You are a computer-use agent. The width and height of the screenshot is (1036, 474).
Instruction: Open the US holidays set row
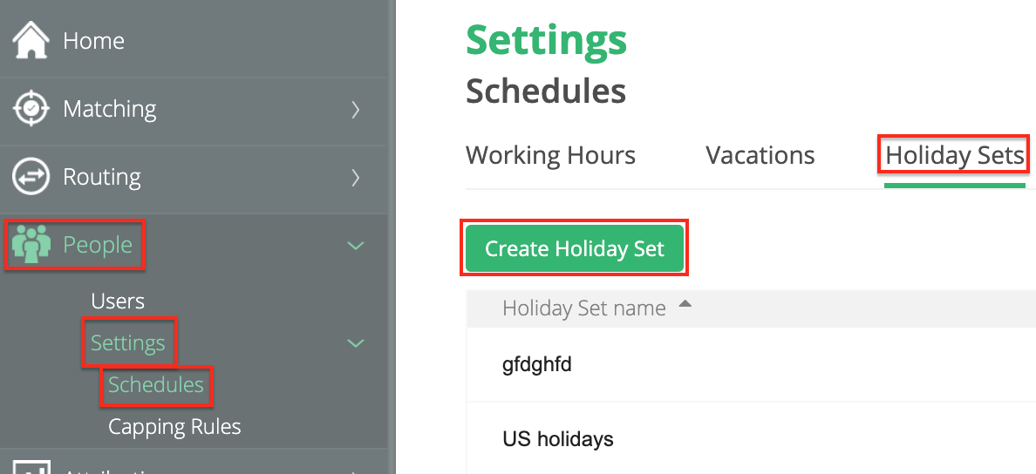pyautogui.click(x=558, y=439)
